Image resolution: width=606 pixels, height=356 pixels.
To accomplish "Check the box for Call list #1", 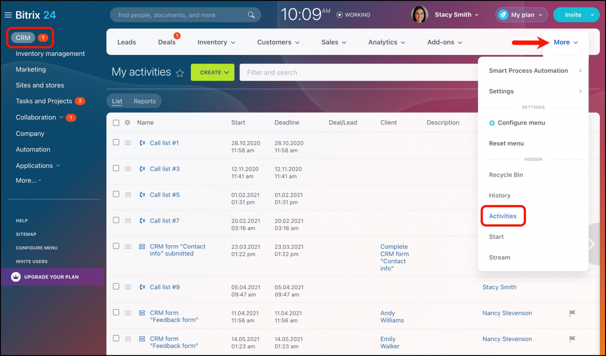I will (116, 142).
